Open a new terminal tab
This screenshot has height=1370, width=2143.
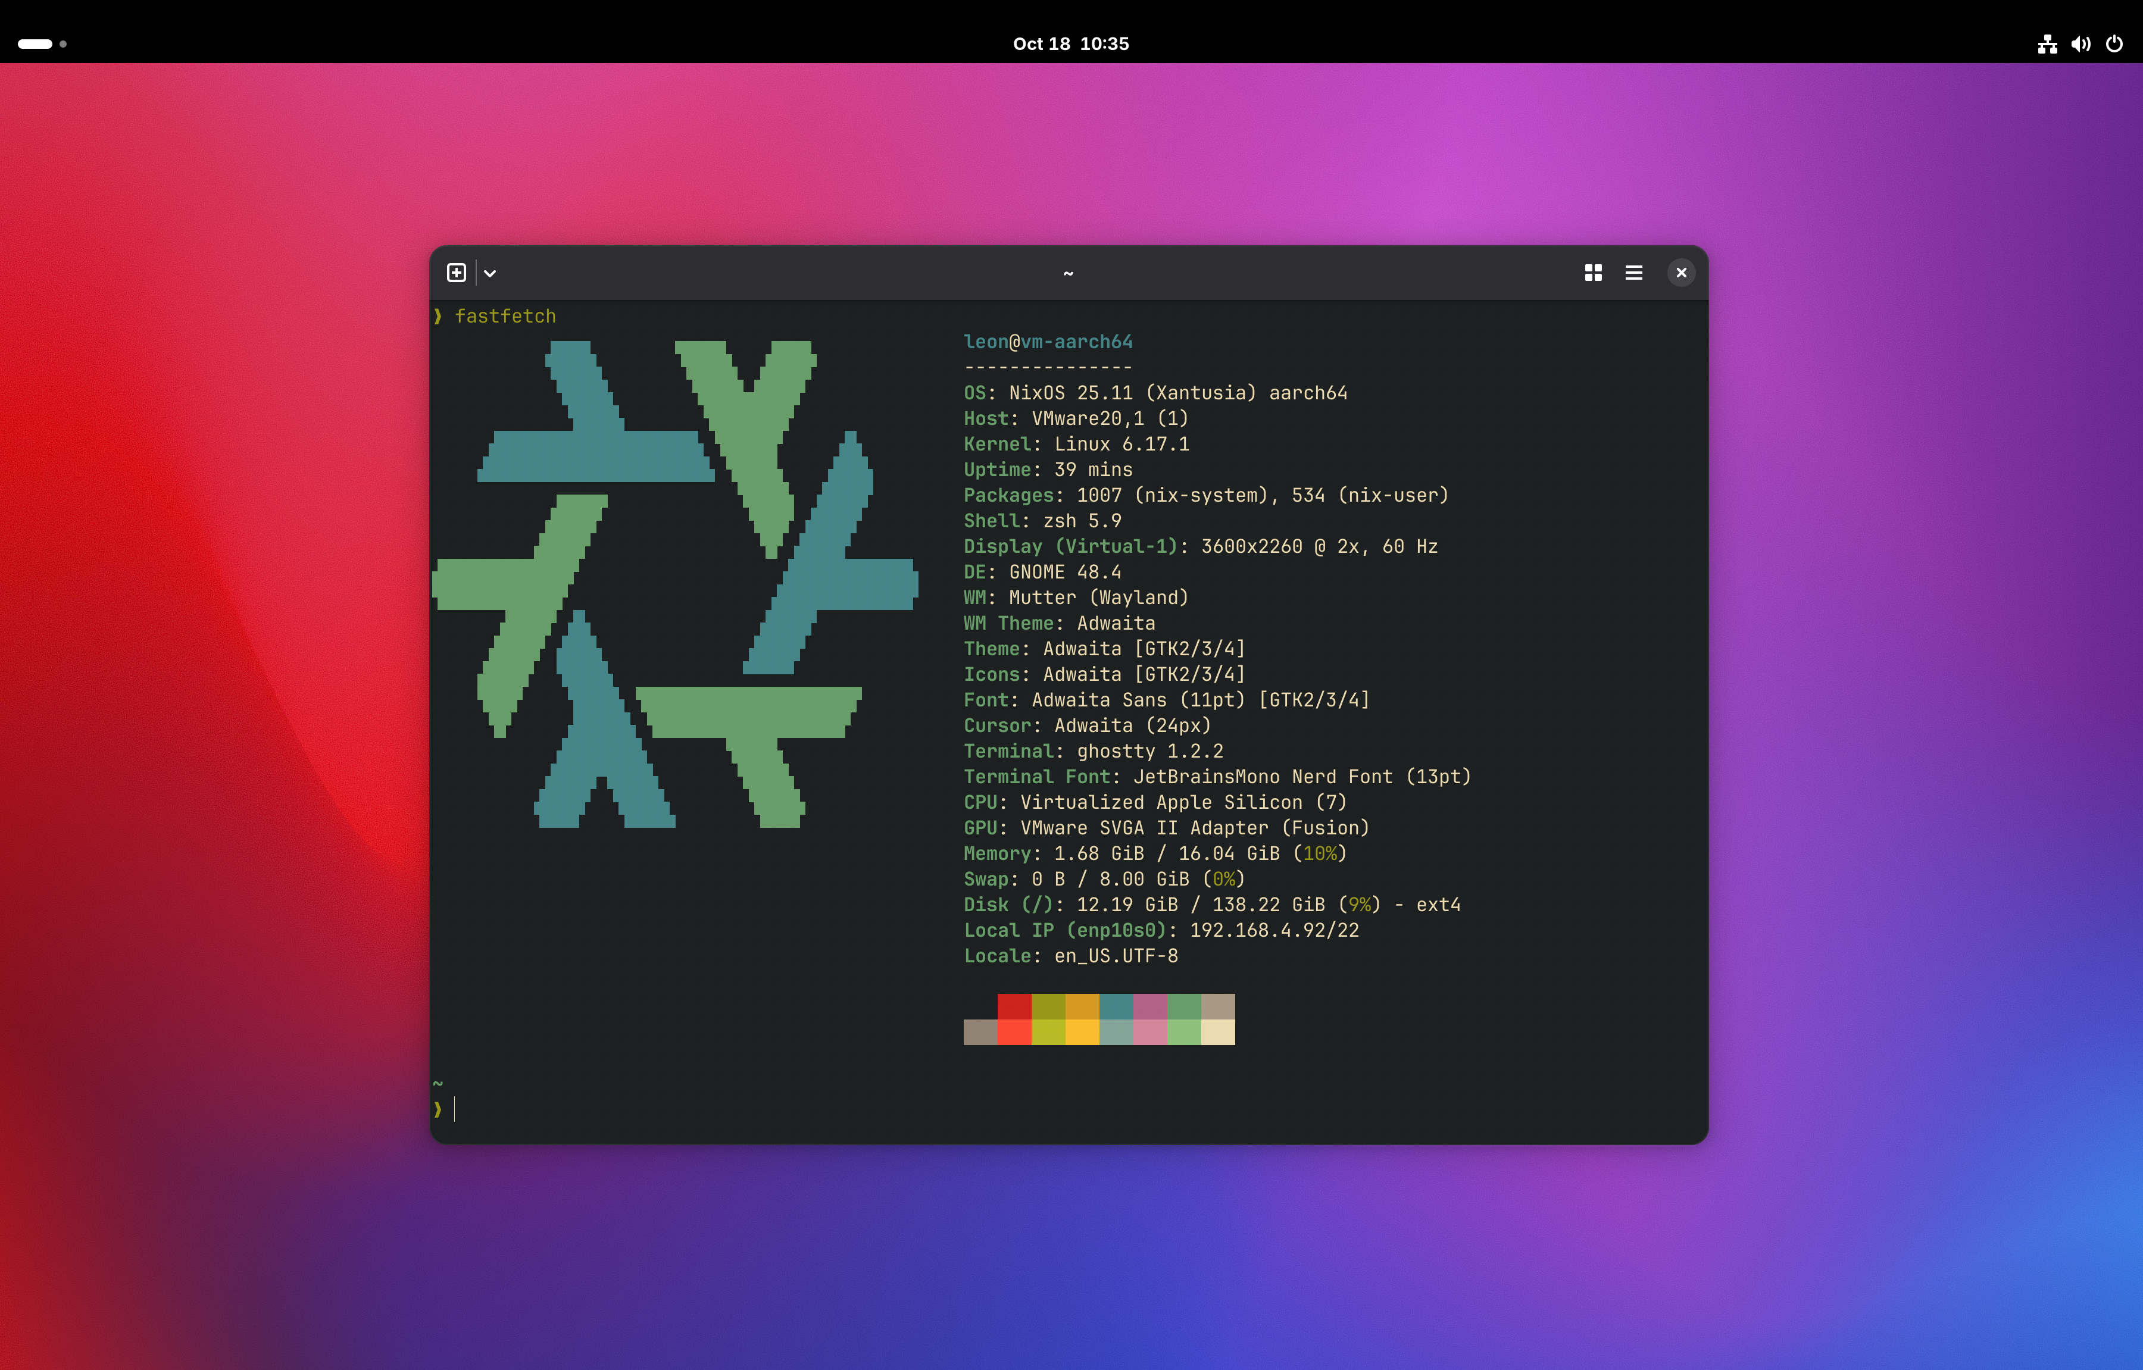[455, 272]
